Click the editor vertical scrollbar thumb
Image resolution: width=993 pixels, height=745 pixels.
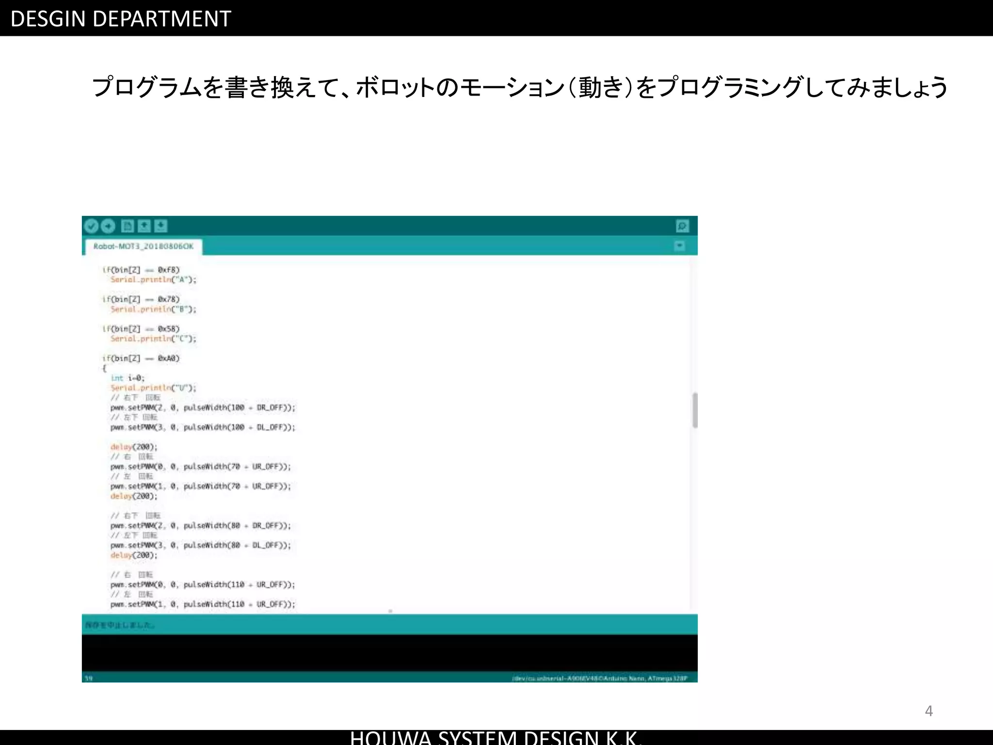pos(695,410)
